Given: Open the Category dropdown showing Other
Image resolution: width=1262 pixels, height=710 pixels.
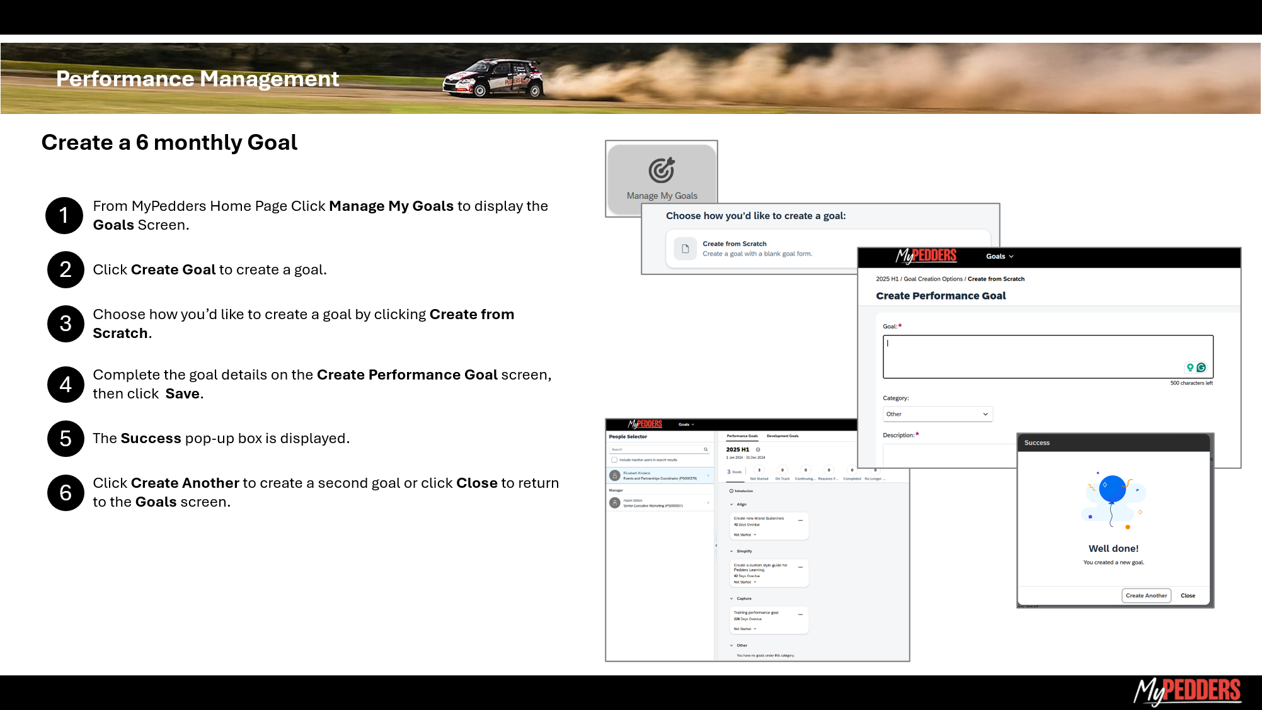Looking at the screenshot, I should coord(938,414).
